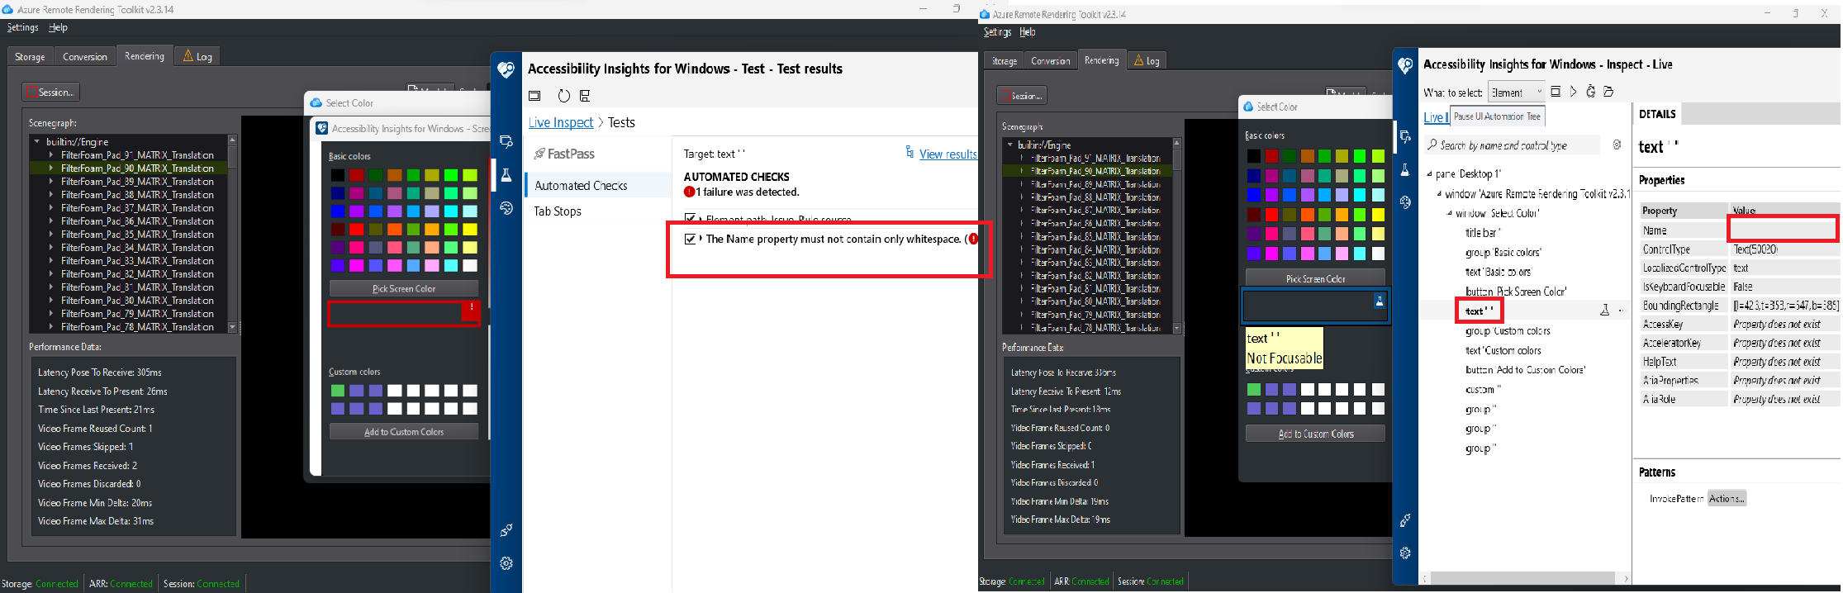This screenshot has height=593, width=1843.
Task: Click window-layout icon in Test results toolbar
Action: pos(534,96)
